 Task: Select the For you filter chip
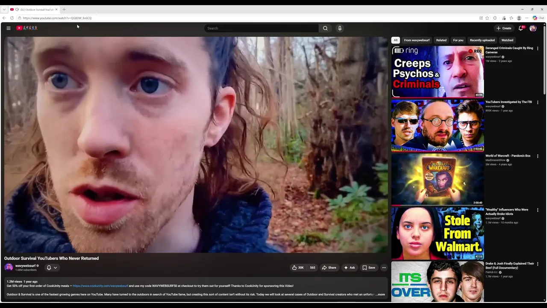[x=458, y=40]
